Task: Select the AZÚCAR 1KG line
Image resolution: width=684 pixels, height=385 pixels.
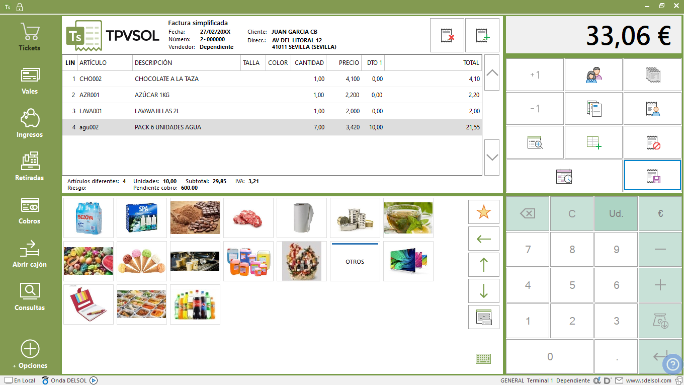Action: 272,95
